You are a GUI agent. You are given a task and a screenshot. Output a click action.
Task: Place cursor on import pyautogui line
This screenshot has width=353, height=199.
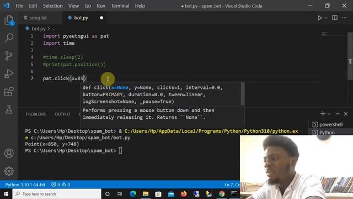pyautogui.click(x=76, y=36)
